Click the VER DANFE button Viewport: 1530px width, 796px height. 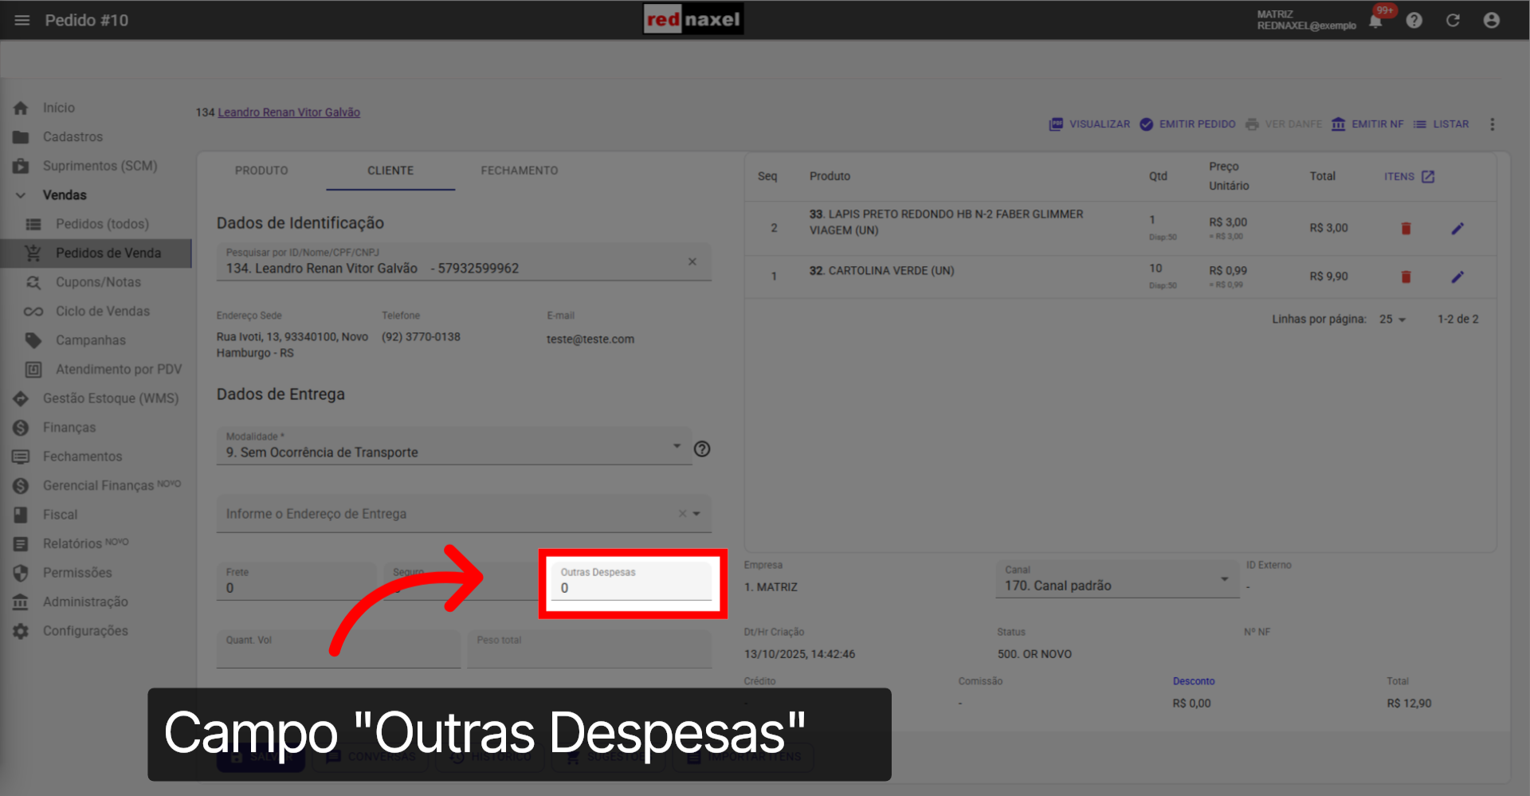point(1284,124)
